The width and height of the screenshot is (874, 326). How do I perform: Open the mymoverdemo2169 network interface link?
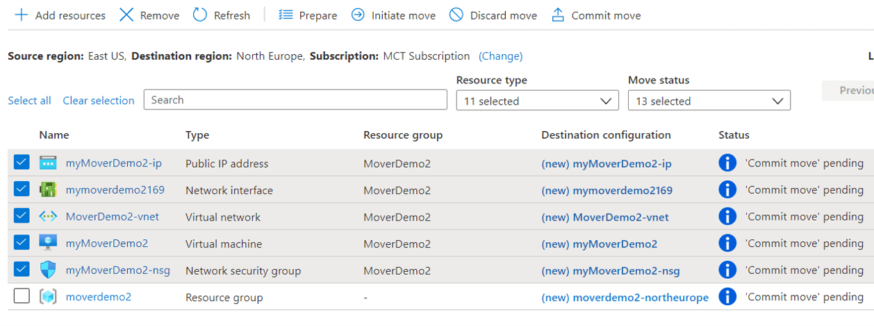coord(115,189)
